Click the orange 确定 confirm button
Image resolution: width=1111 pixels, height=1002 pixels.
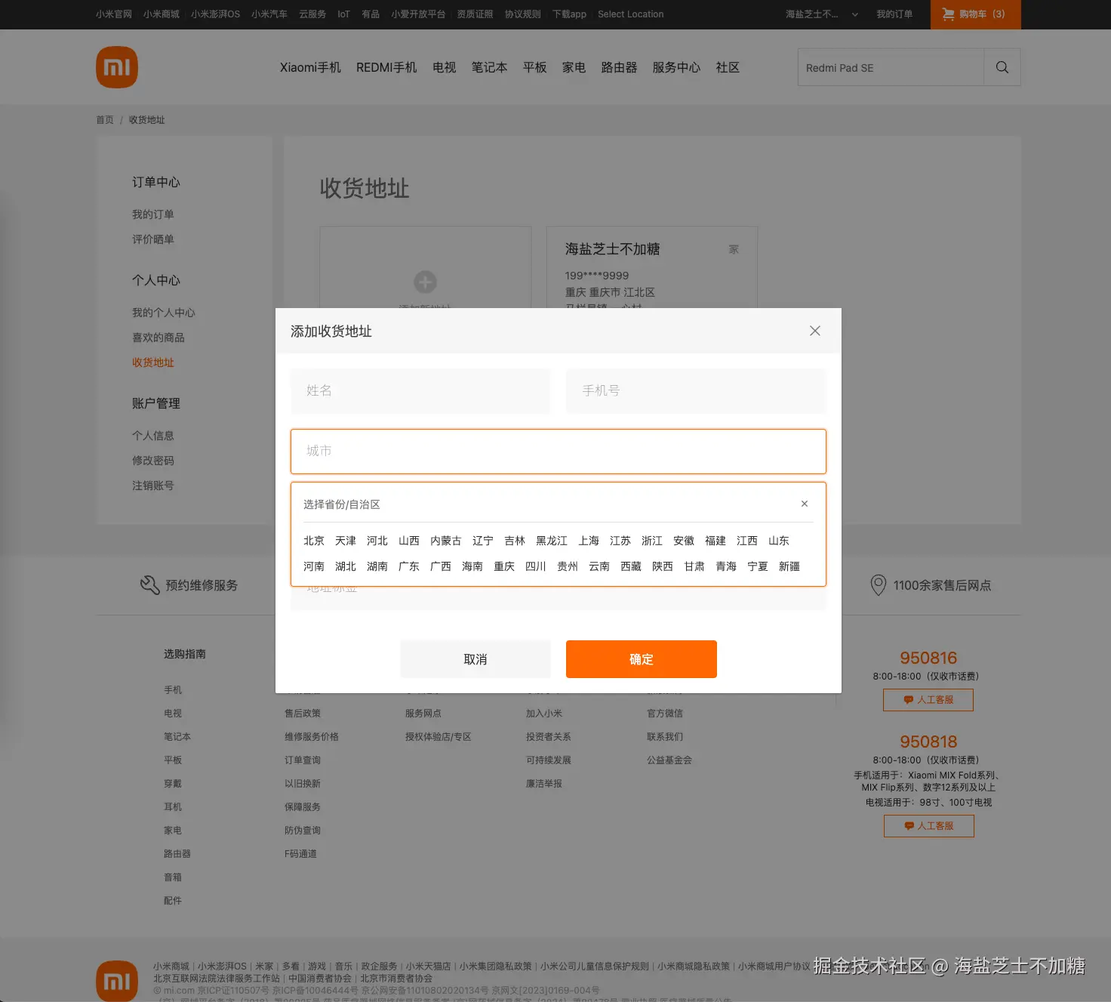641,658
